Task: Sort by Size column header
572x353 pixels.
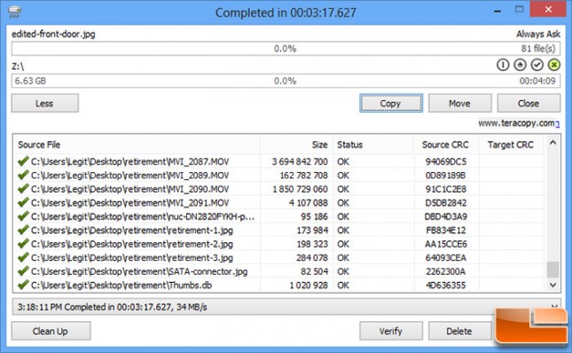Action: tap(296, 145)
